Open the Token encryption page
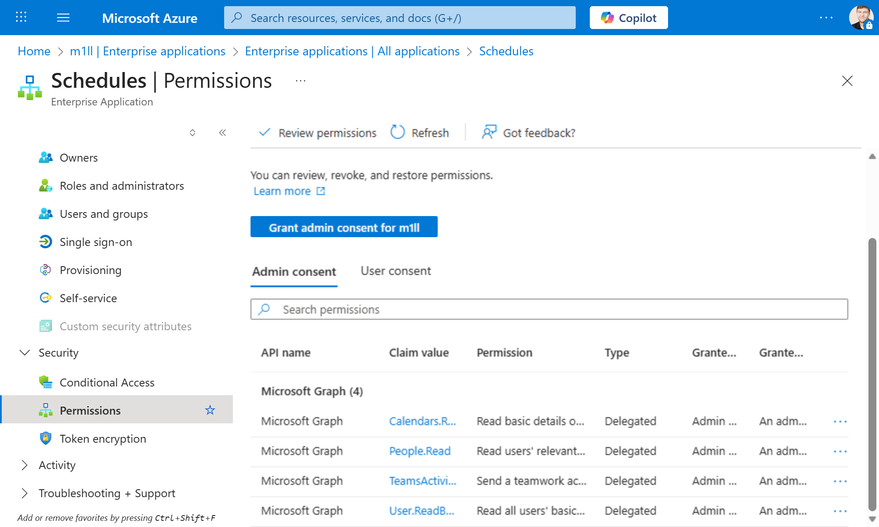Screen dimensions: 879x527 103,438
